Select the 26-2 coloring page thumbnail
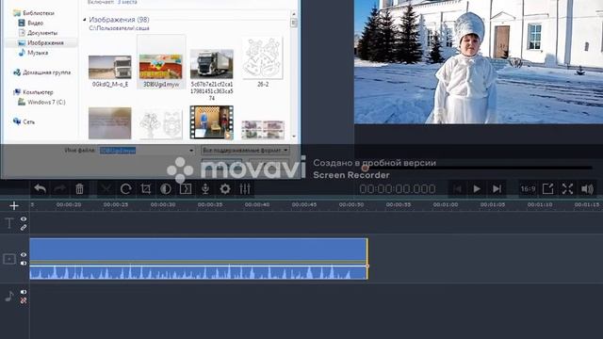The image size is (603, 339). tap(263, 58)
